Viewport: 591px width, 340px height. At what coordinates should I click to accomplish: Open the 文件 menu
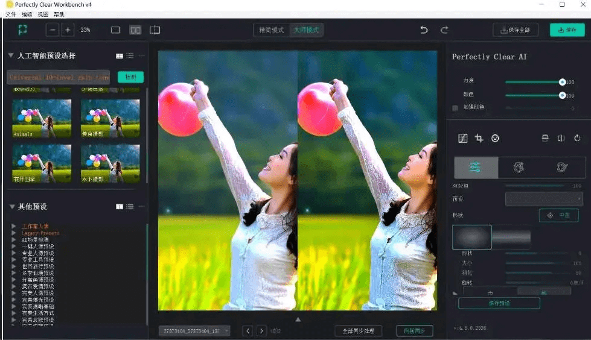[11, 14]
